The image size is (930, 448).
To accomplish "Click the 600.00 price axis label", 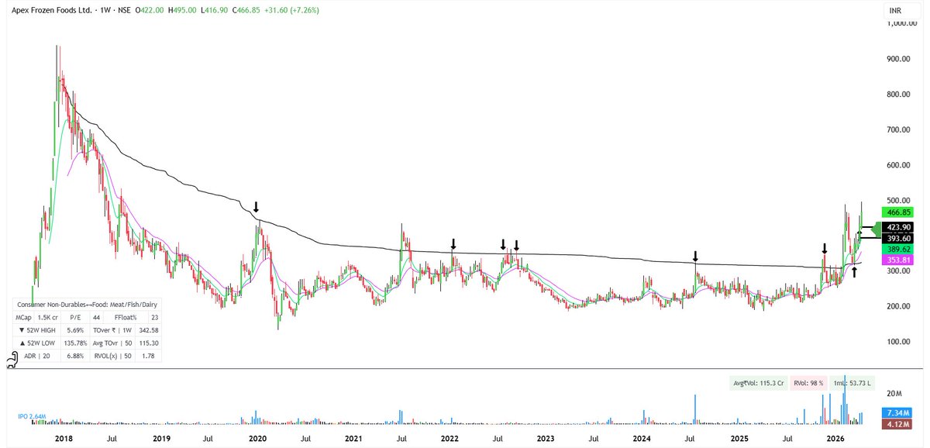I will tap(898, 166).
